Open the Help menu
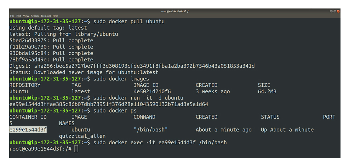The width and height of the screenshot is (349, 168). [56, 16]
